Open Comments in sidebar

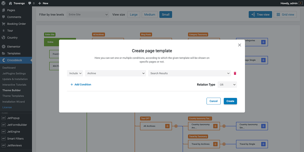pyautogui.click(x=14, y=17)
